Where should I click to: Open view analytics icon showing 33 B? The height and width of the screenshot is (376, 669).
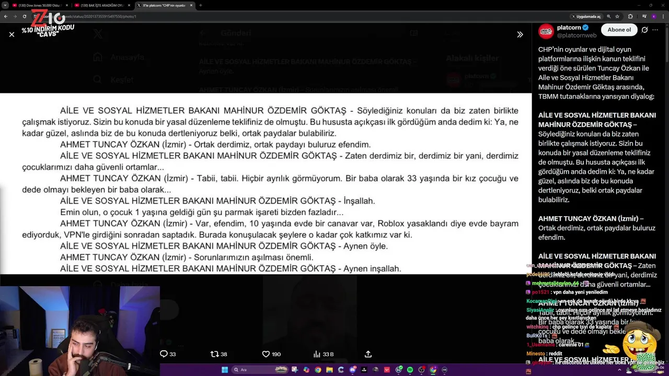pyautogui.click(x=323, y=354)
